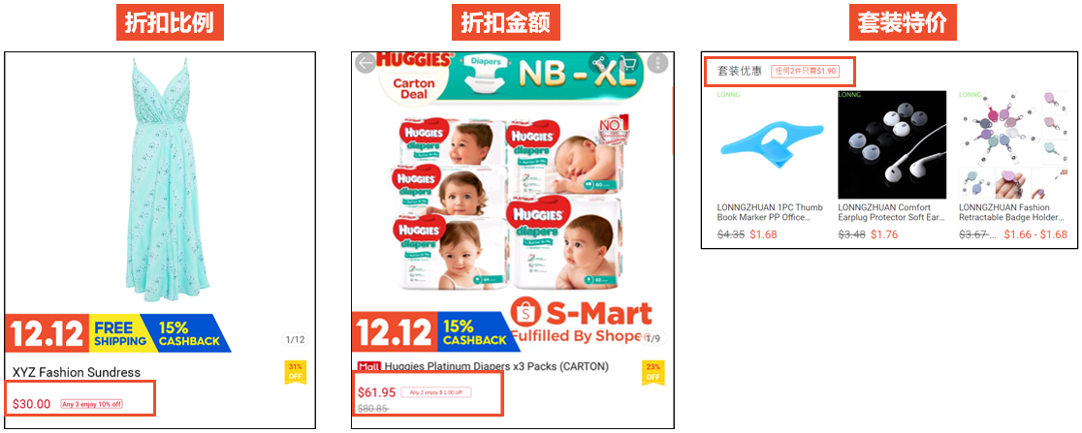Open the shopping cart icon

[627, 63]
